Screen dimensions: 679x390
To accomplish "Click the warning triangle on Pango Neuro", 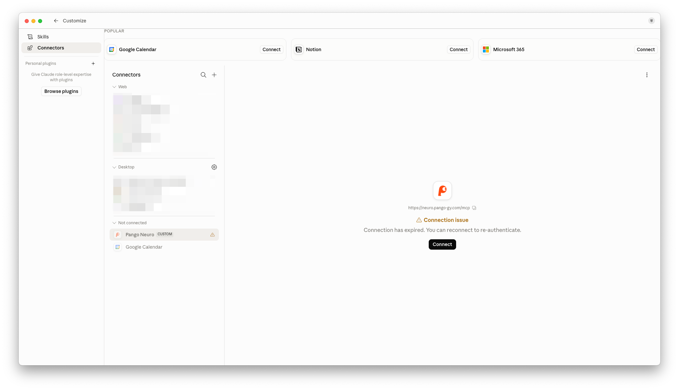I will click(x=213, y=235).
